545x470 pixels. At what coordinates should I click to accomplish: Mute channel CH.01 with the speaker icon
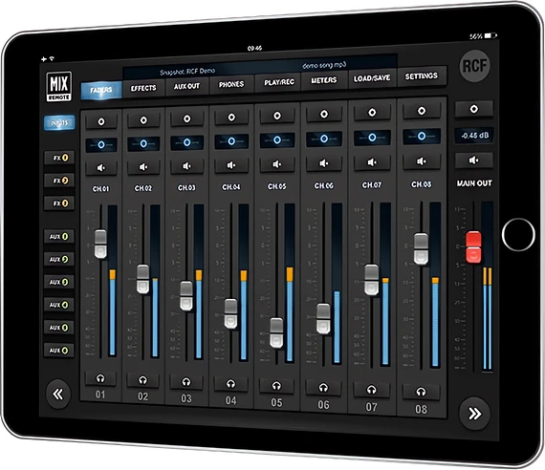[x=101, y=168]
